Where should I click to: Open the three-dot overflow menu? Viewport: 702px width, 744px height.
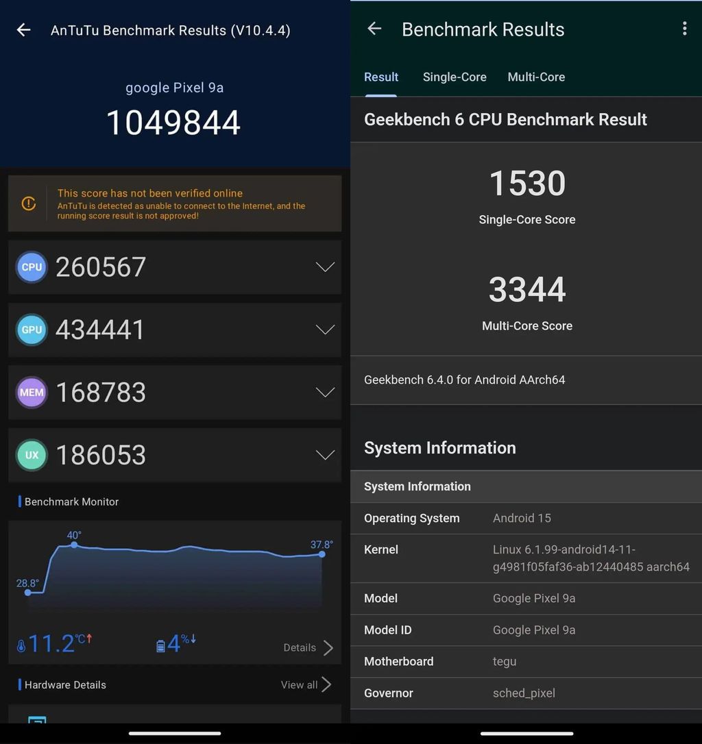point(684,29)
